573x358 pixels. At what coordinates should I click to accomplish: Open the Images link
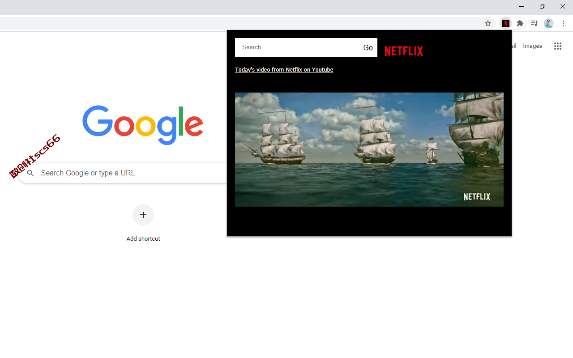click(x=532, y=46)
